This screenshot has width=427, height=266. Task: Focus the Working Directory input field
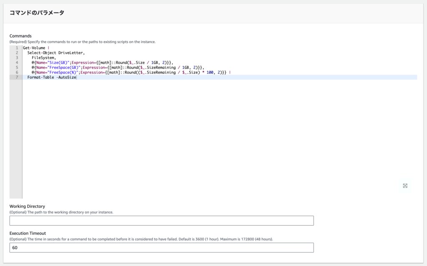coord(161,221)
